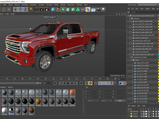
Task: Toggle position keyframe recording
Action: pos(100,83)
